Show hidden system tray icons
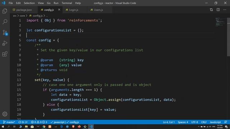 tap(199, 126)
